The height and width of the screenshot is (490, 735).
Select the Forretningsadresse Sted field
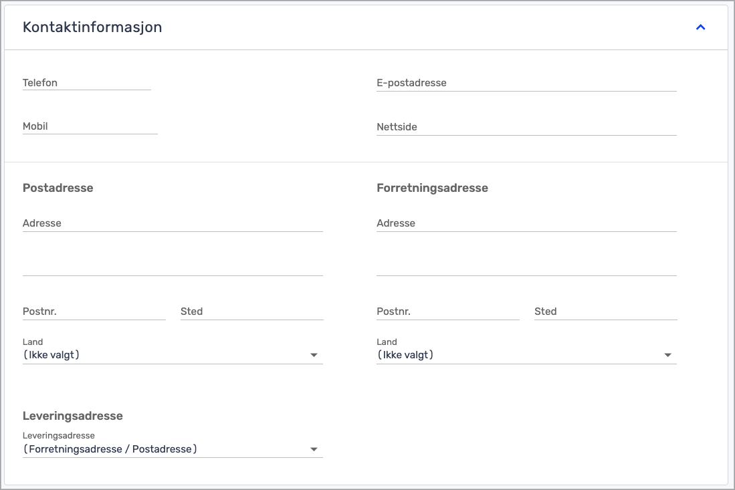click(605, 312)
